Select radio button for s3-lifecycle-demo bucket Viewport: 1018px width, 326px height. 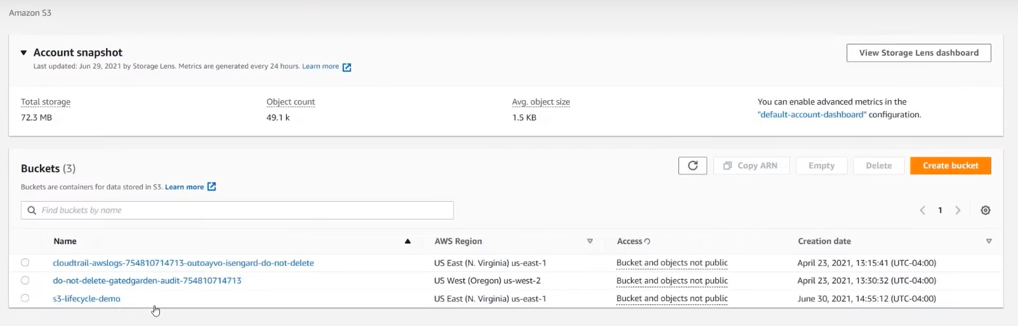[x=25, y=298]
